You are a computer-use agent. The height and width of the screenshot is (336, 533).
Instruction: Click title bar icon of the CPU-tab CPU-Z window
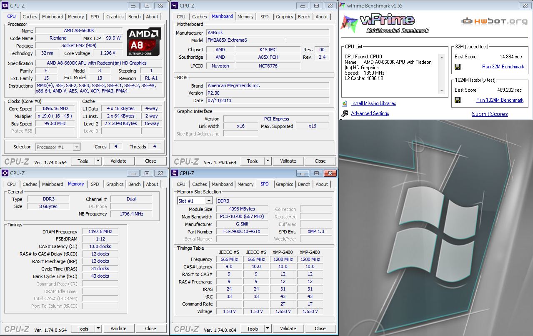tap(5, 5)
